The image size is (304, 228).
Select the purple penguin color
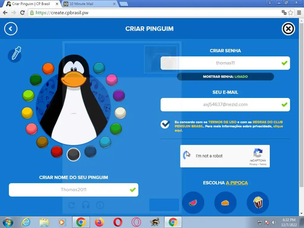click(x=119, y=95)
